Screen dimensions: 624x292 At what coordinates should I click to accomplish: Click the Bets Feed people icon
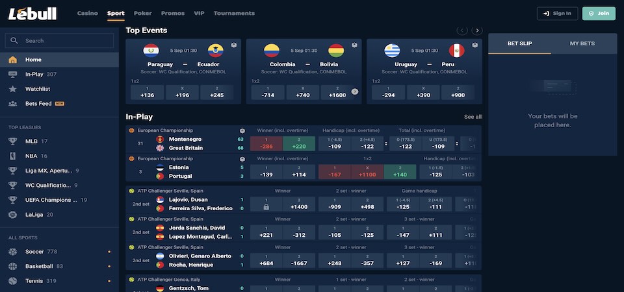click(x=13, y=104)
